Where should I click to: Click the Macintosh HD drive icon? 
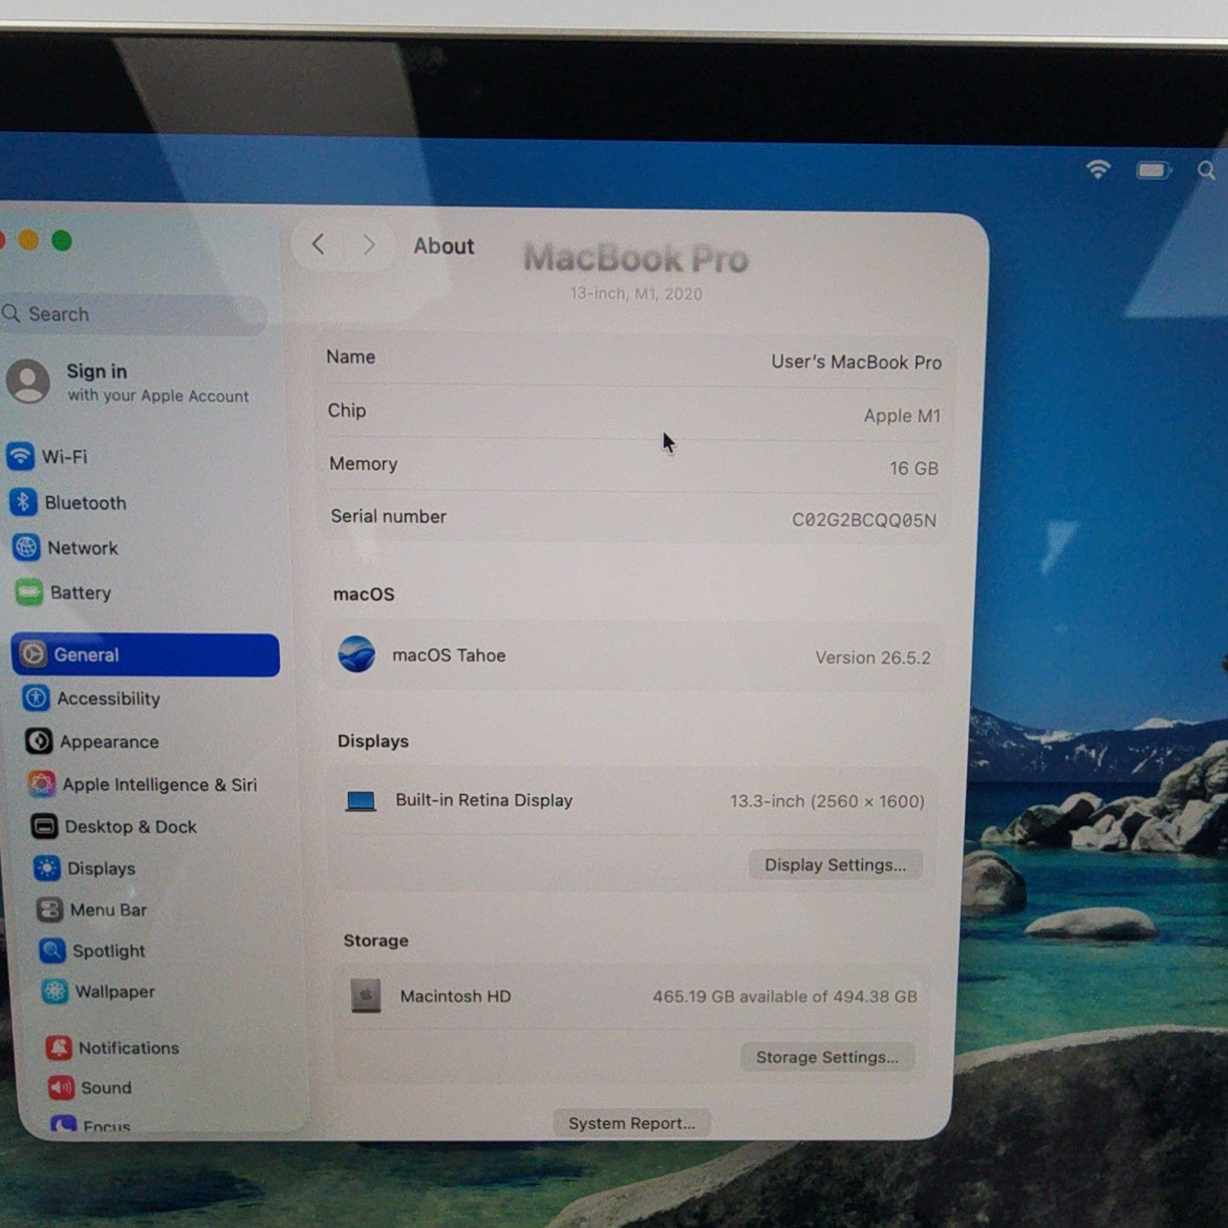click(366, 995)
